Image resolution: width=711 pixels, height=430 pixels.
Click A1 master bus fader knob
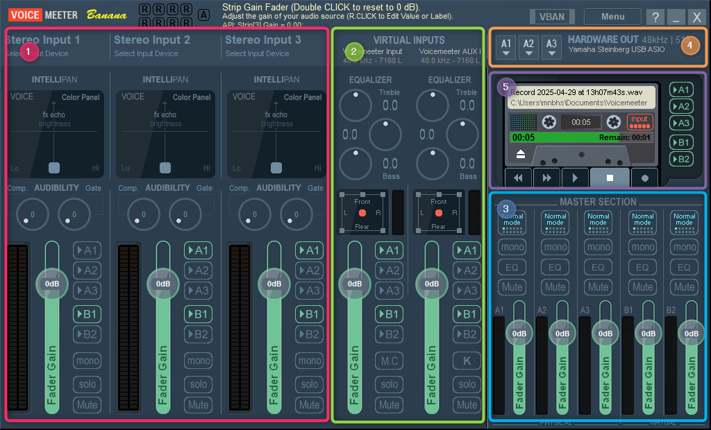pyautogui.click(x=519, y=334)
